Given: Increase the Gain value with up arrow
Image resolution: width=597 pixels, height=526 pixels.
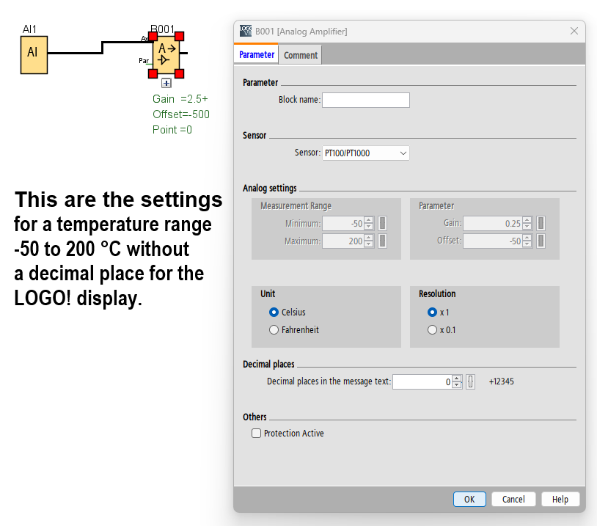Looking at the screenshot, I should 527,220.
